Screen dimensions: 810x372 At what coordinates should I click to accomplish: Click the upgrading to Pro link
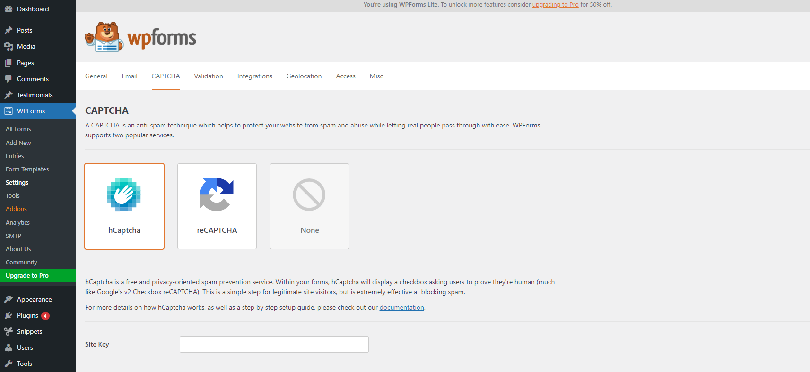(x=555, y=5)
